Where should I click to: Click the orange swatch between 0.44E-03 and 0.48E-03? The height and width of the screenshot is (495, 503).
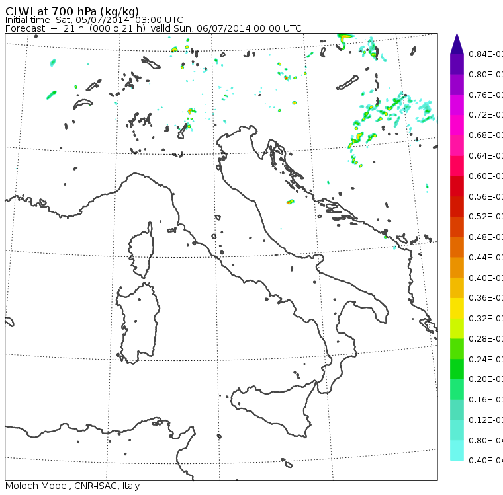[457, 247]
